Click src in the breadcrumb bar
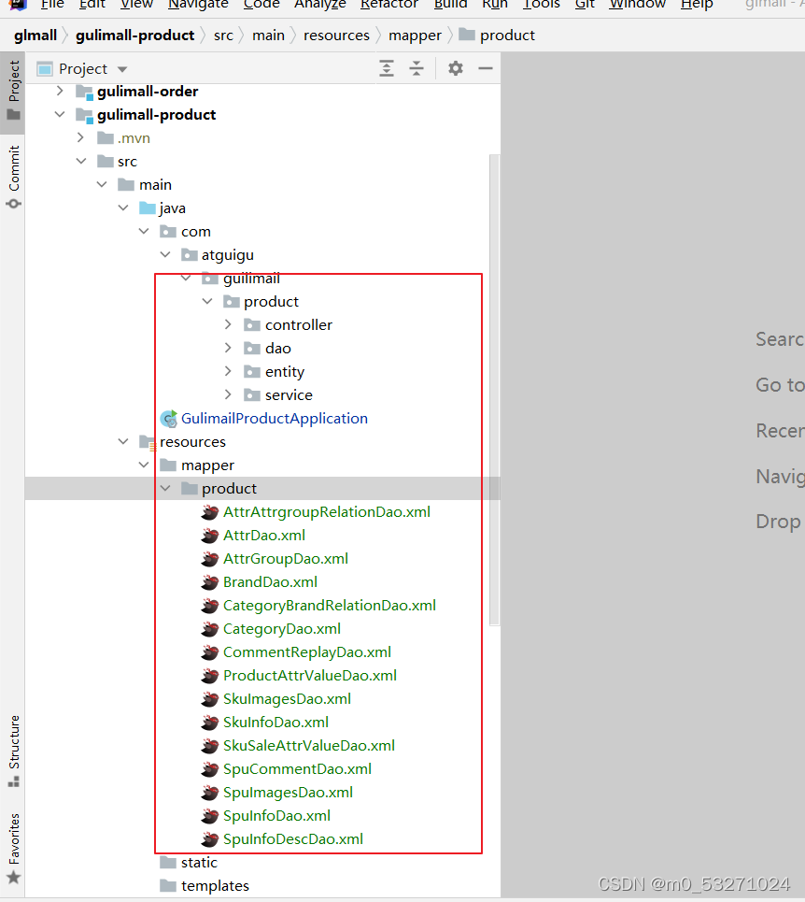 223,36
